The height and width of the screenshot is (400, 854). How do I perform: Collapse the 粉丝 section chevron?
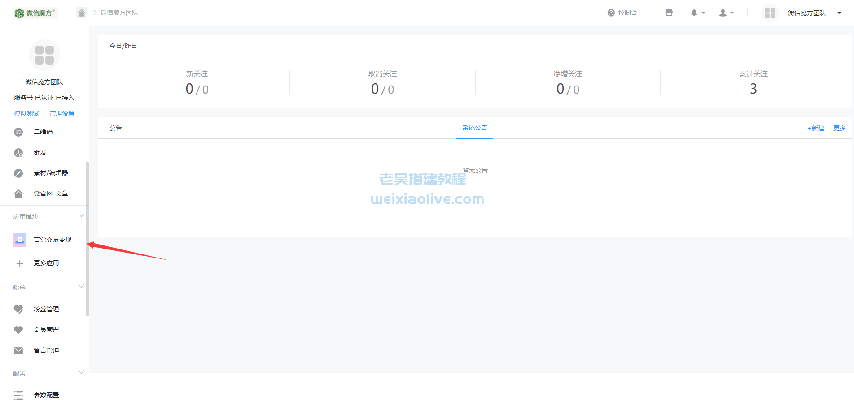[81, 287]
